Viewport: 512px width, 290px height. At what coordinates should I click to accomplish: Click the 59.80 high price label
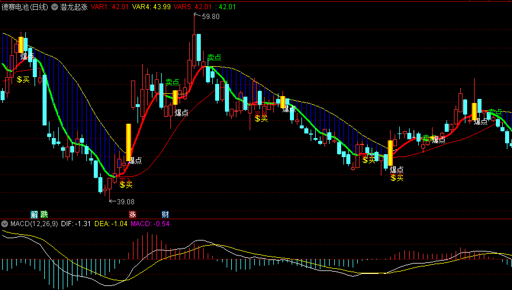(x=211, y=17)
